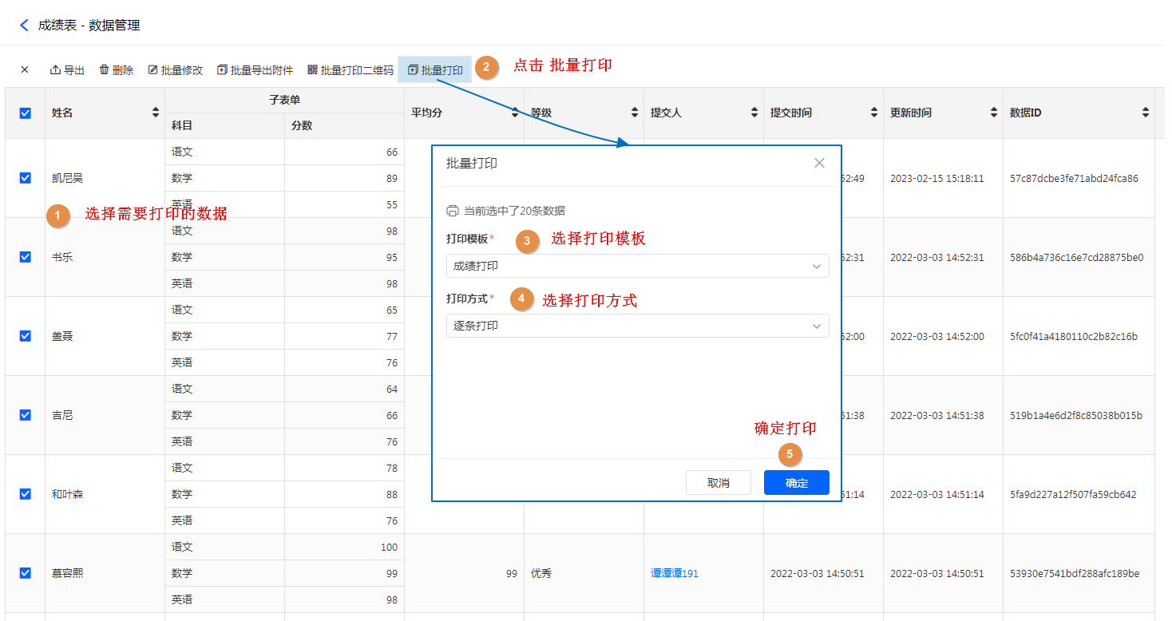Open the 打印模板 dropdown showing 成绩打印
Viewport: 1172px width, 621px height.
[x=637, y=266]
